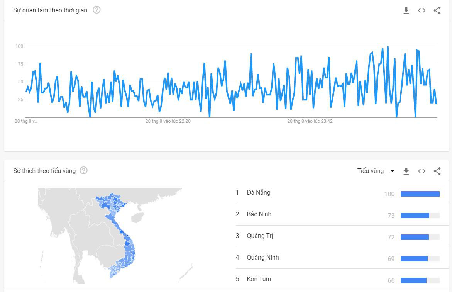Download the subregion interest data
This screenshot has height=292, width=452.
[x=406, y=171]
